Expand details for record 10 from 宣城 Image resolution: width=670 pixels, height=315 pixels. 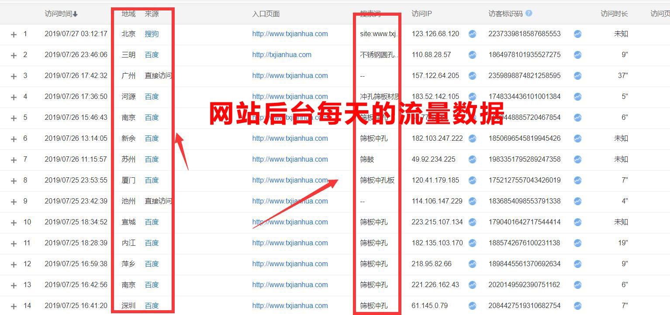[x=14, y=222]
